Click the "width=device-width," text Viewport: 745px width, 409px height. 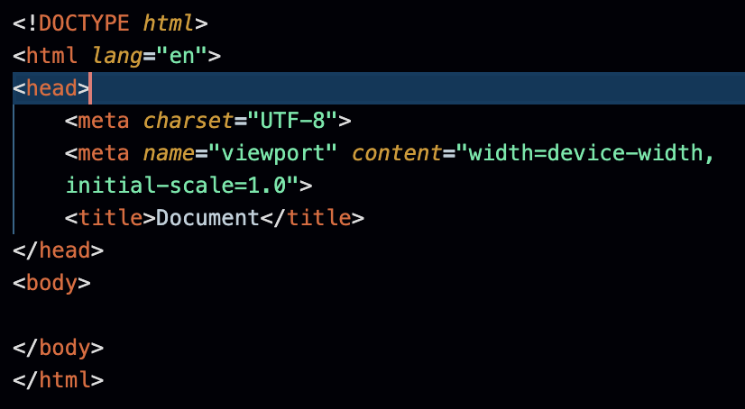tap(584, 153)
